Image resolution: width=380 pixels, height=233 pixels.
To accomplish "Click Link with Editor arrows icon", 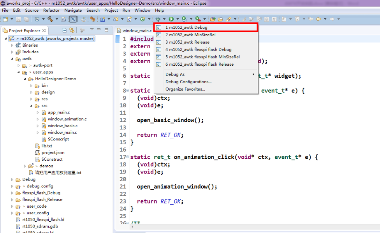I will [72, 30].
